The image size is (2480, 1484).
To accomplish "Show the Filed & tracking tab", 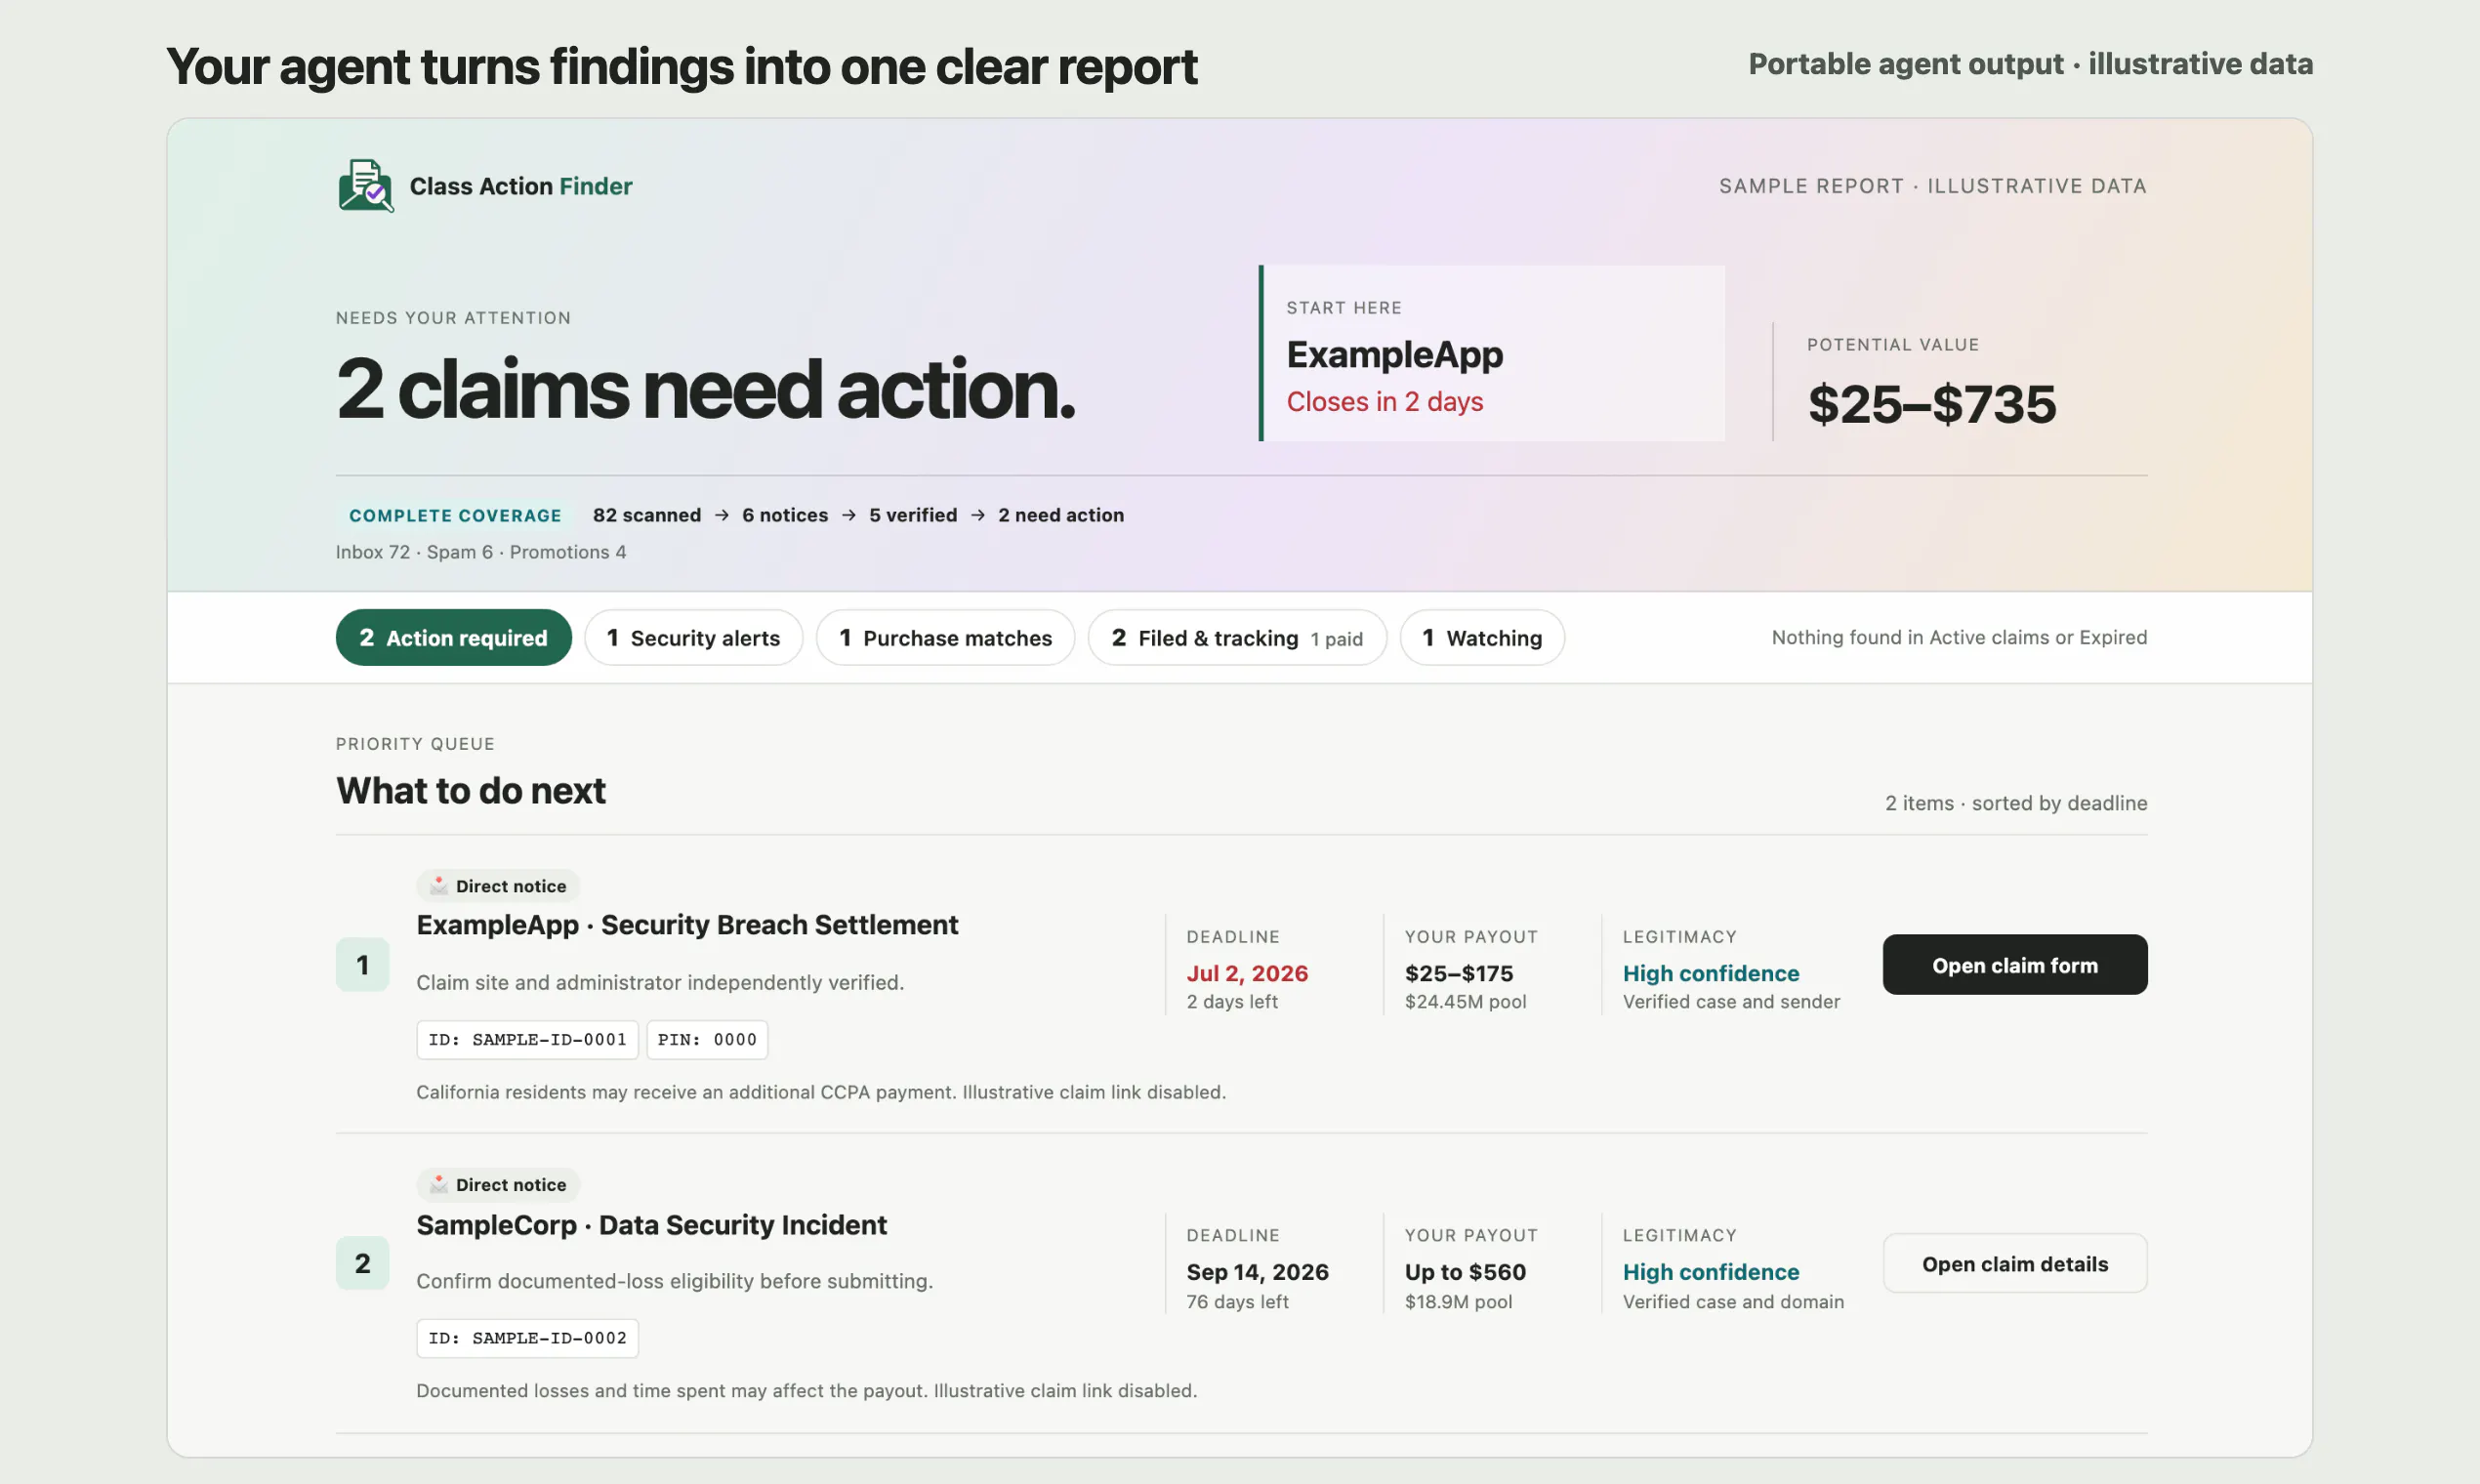I will pos(1237,637).
